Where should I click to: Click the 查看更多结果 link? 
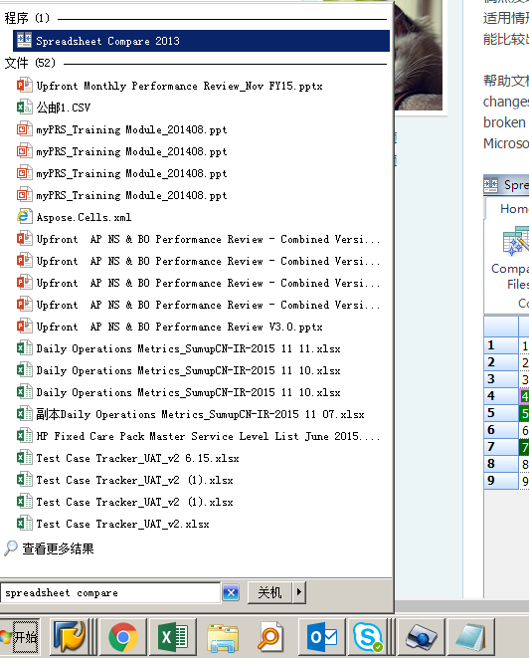[x=58, y=548]
